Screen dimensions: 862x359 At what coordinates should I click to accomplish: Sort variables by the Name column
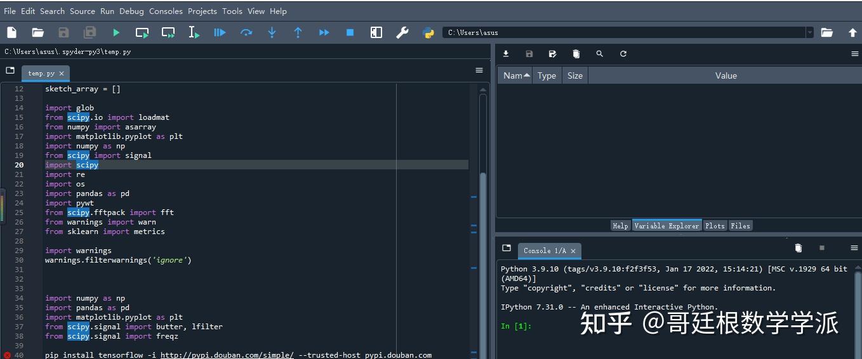tap(515, 75)
